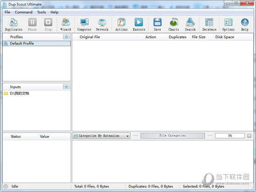Click the close icon beside 0% bar
The width and height of the screenshot is (256, 192).
click(249, 136)
